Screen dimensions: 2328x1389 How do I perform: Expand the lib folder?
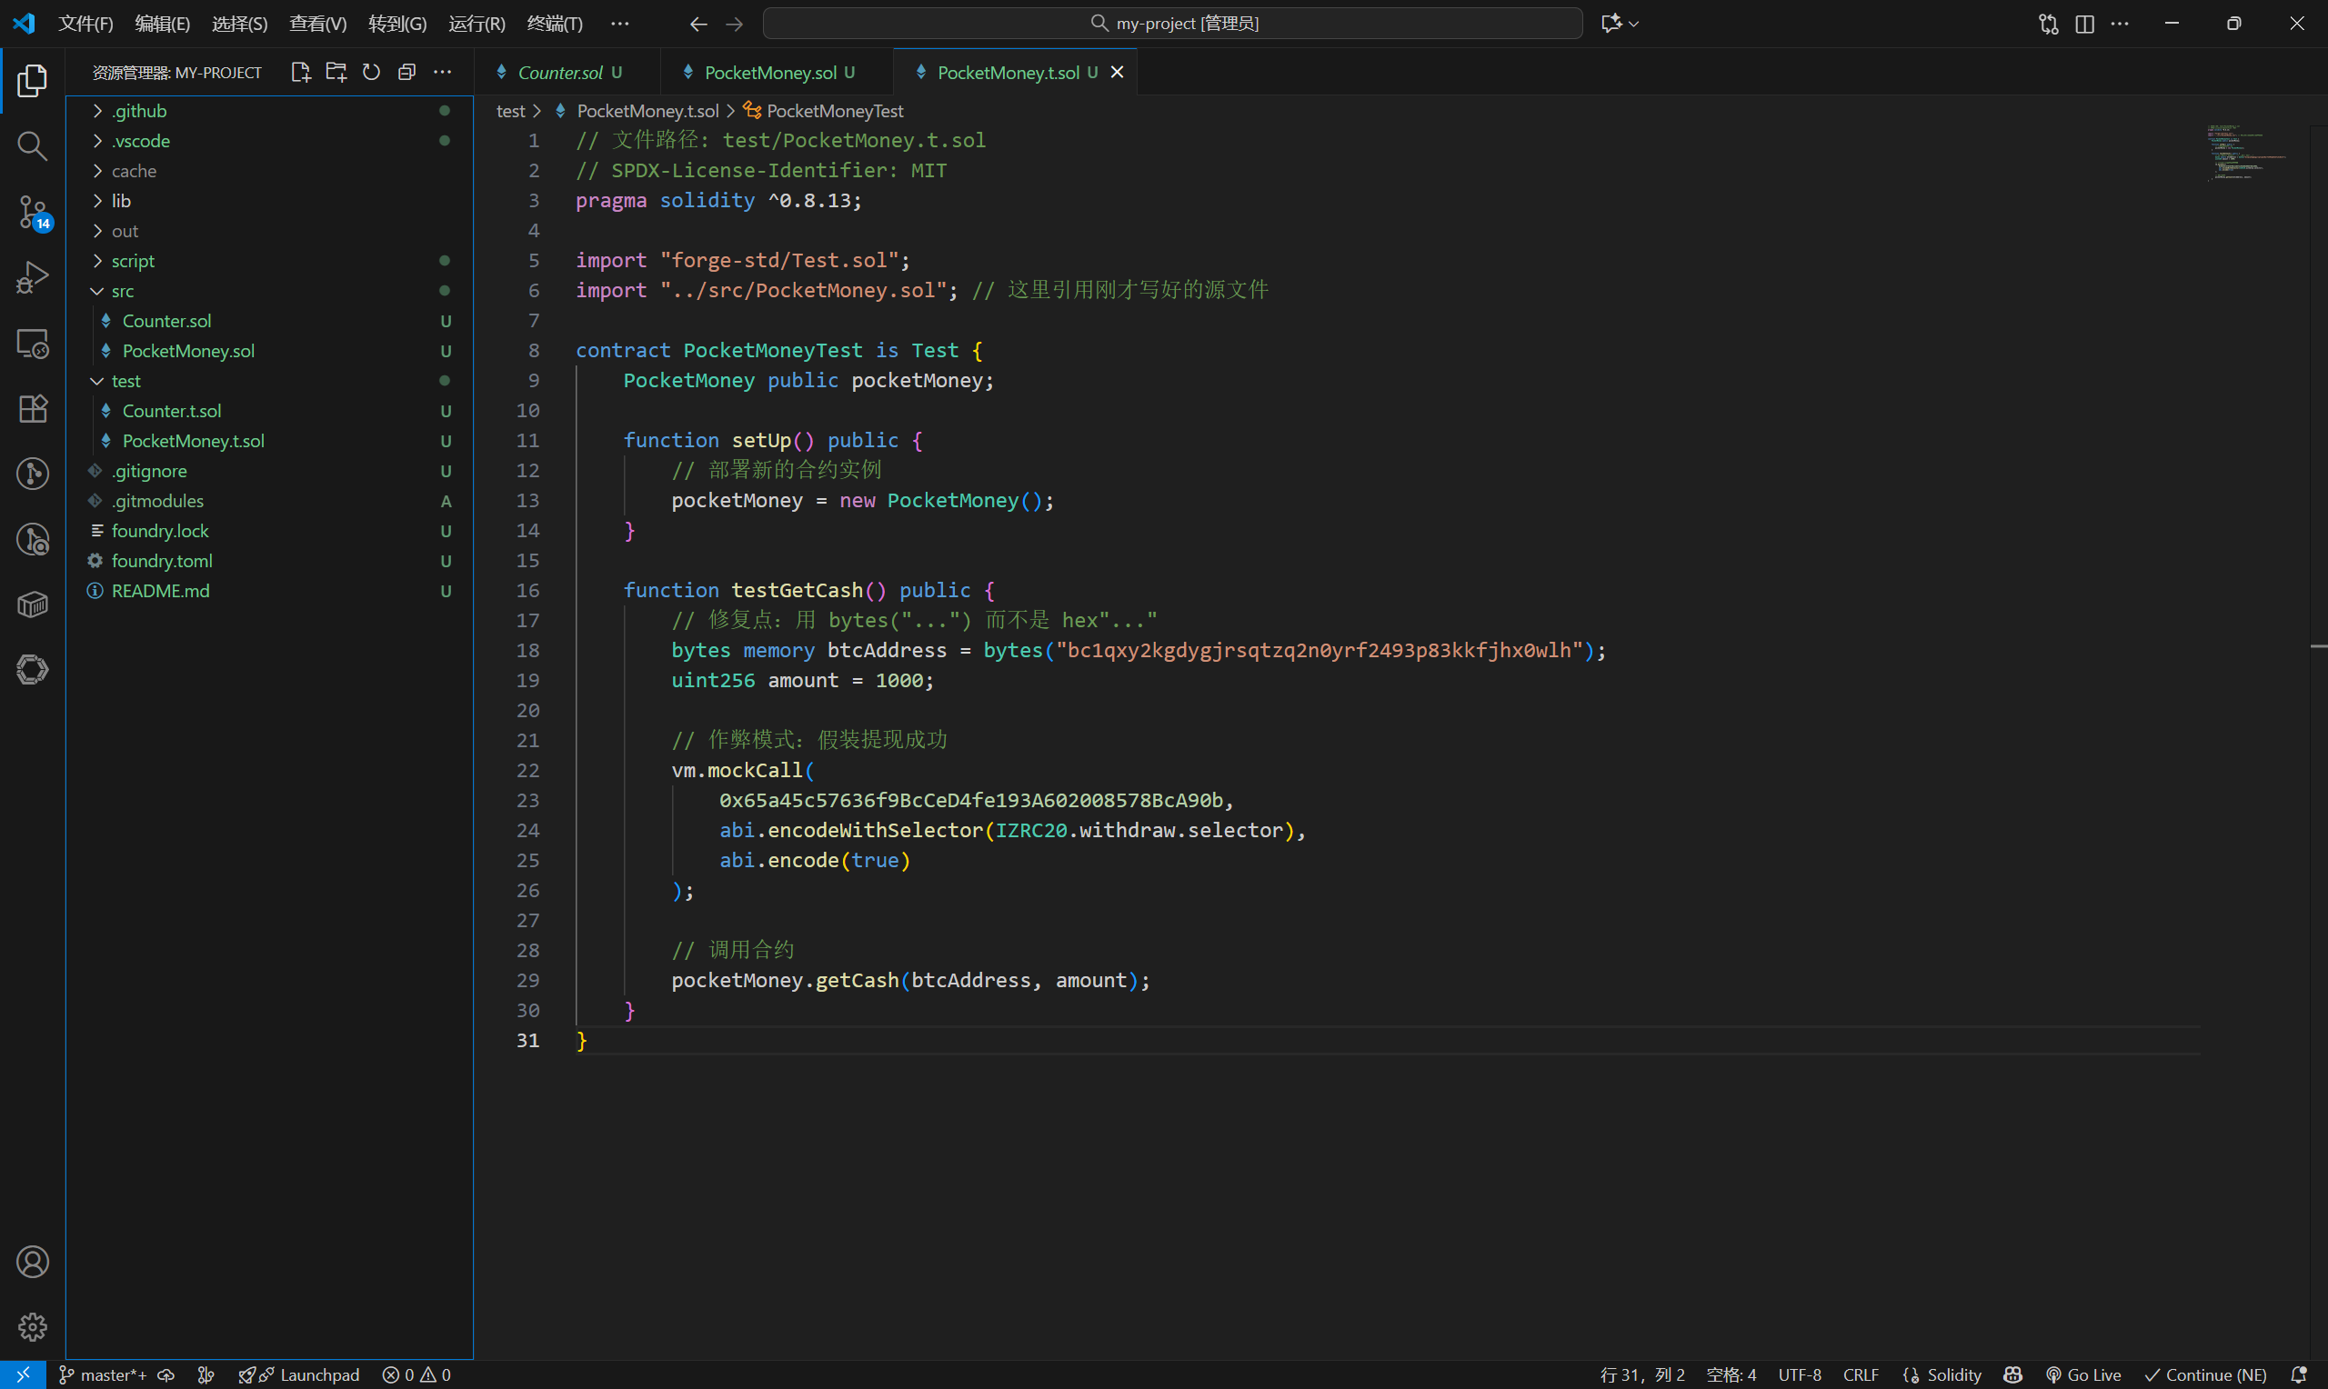pos(268,200)
